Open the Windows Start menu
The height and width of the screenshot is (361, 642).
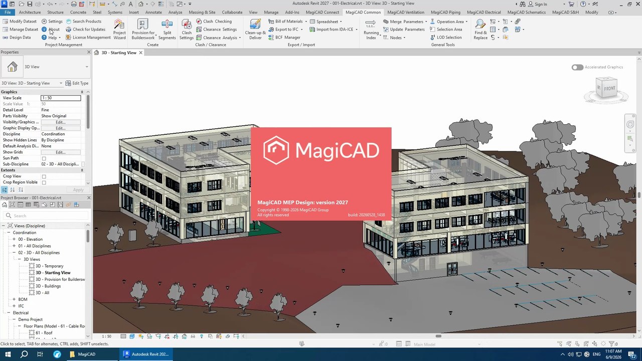point(8,354)
